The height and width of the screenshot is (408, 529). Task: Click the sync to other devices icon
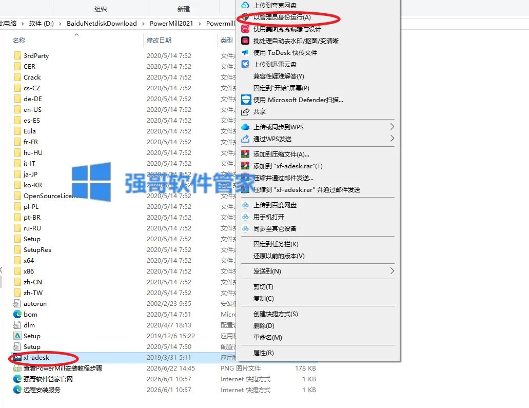[x=245, y=228]
